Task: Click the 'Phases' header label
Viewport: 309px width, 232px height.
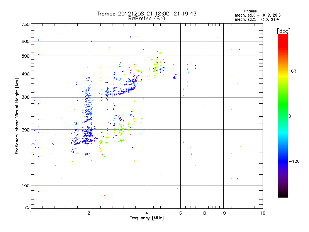Action: point(250,11)
